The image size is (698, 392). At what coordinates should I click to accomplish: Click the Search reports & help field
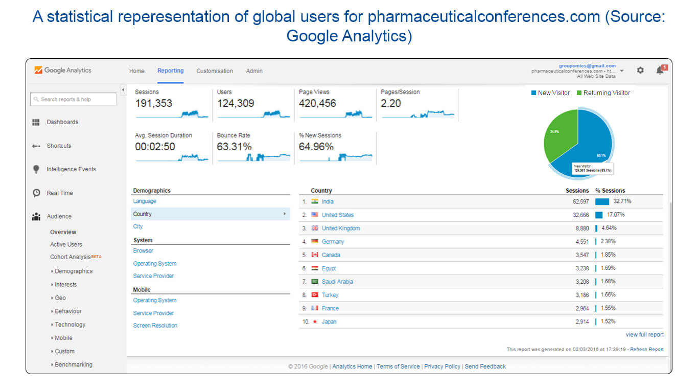[73, 99]
